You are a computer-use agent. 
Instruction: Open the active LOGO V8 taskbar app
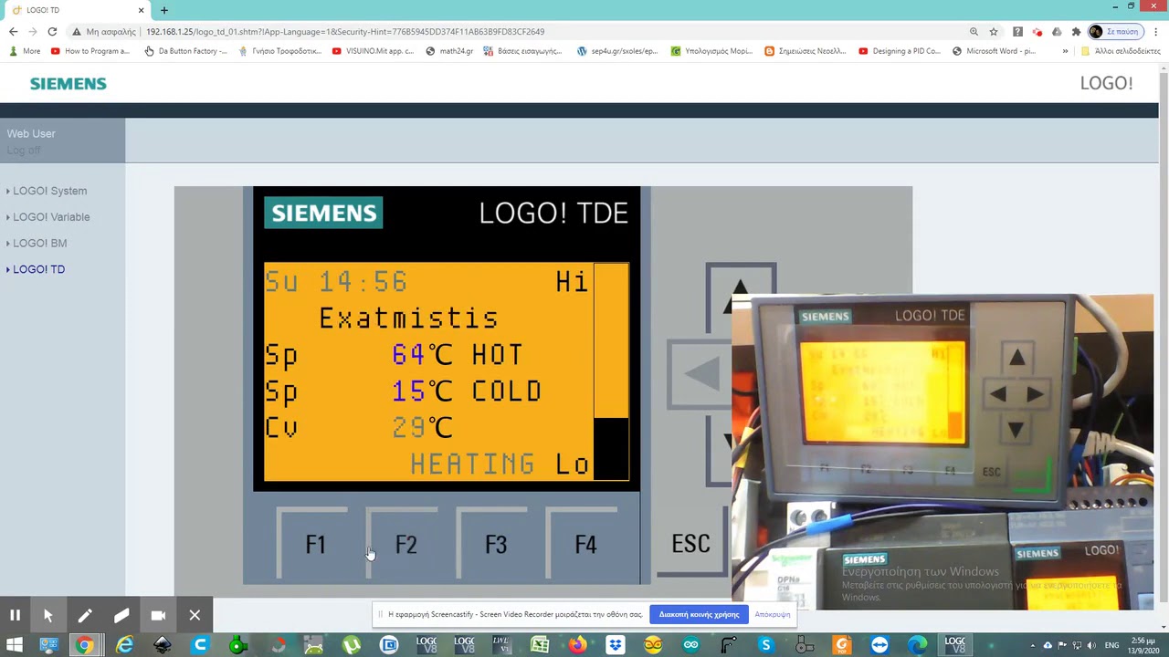pyautogui.click(x=955, y=645)
